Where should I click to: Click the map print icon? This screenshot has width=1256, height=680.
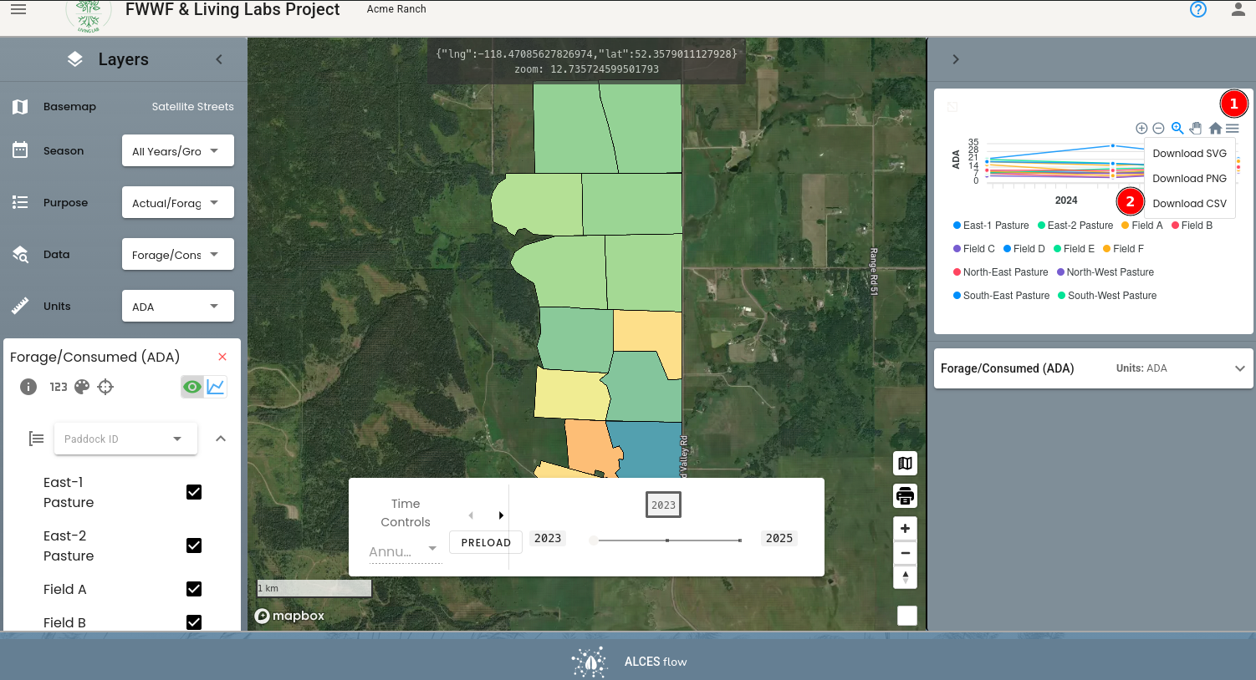[x=905, y=496]
